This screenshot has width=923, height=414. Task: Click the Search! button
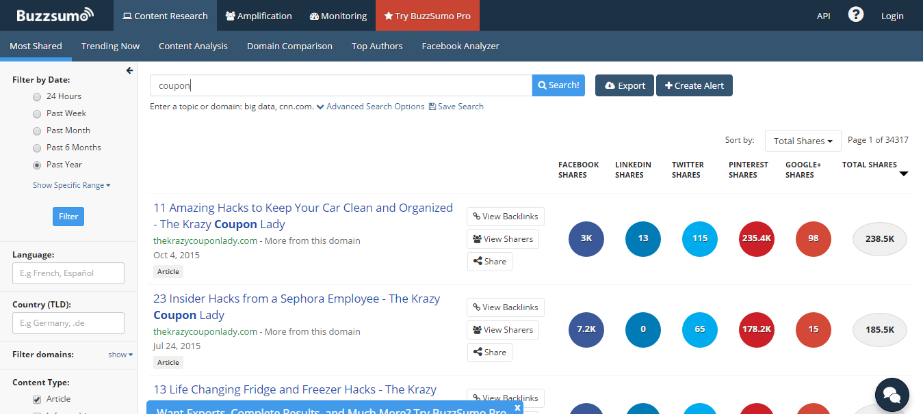[x=558, y=85]
